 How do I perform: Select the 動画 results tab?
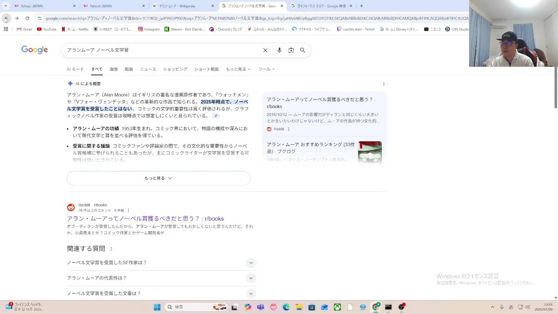click(x=129, y=69)
